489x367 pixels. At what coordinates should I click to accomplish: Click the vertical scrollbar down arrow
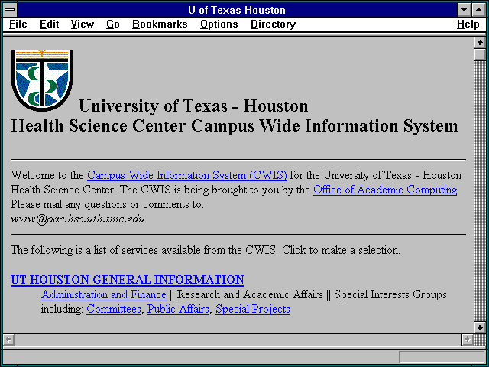(x=480, y=327)
